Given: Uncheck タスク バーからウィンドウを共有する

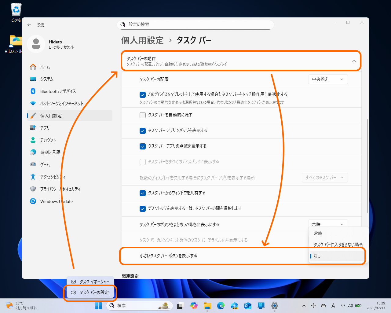Looking at the screenshot, I should click(x=143, y=193).
